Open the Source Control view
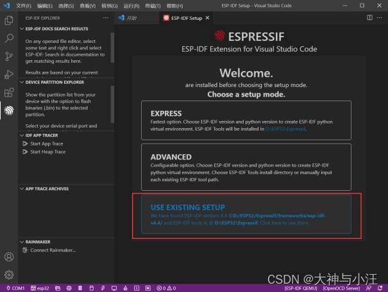The width and height of the screenshot is (388, 292). point(9,56)
